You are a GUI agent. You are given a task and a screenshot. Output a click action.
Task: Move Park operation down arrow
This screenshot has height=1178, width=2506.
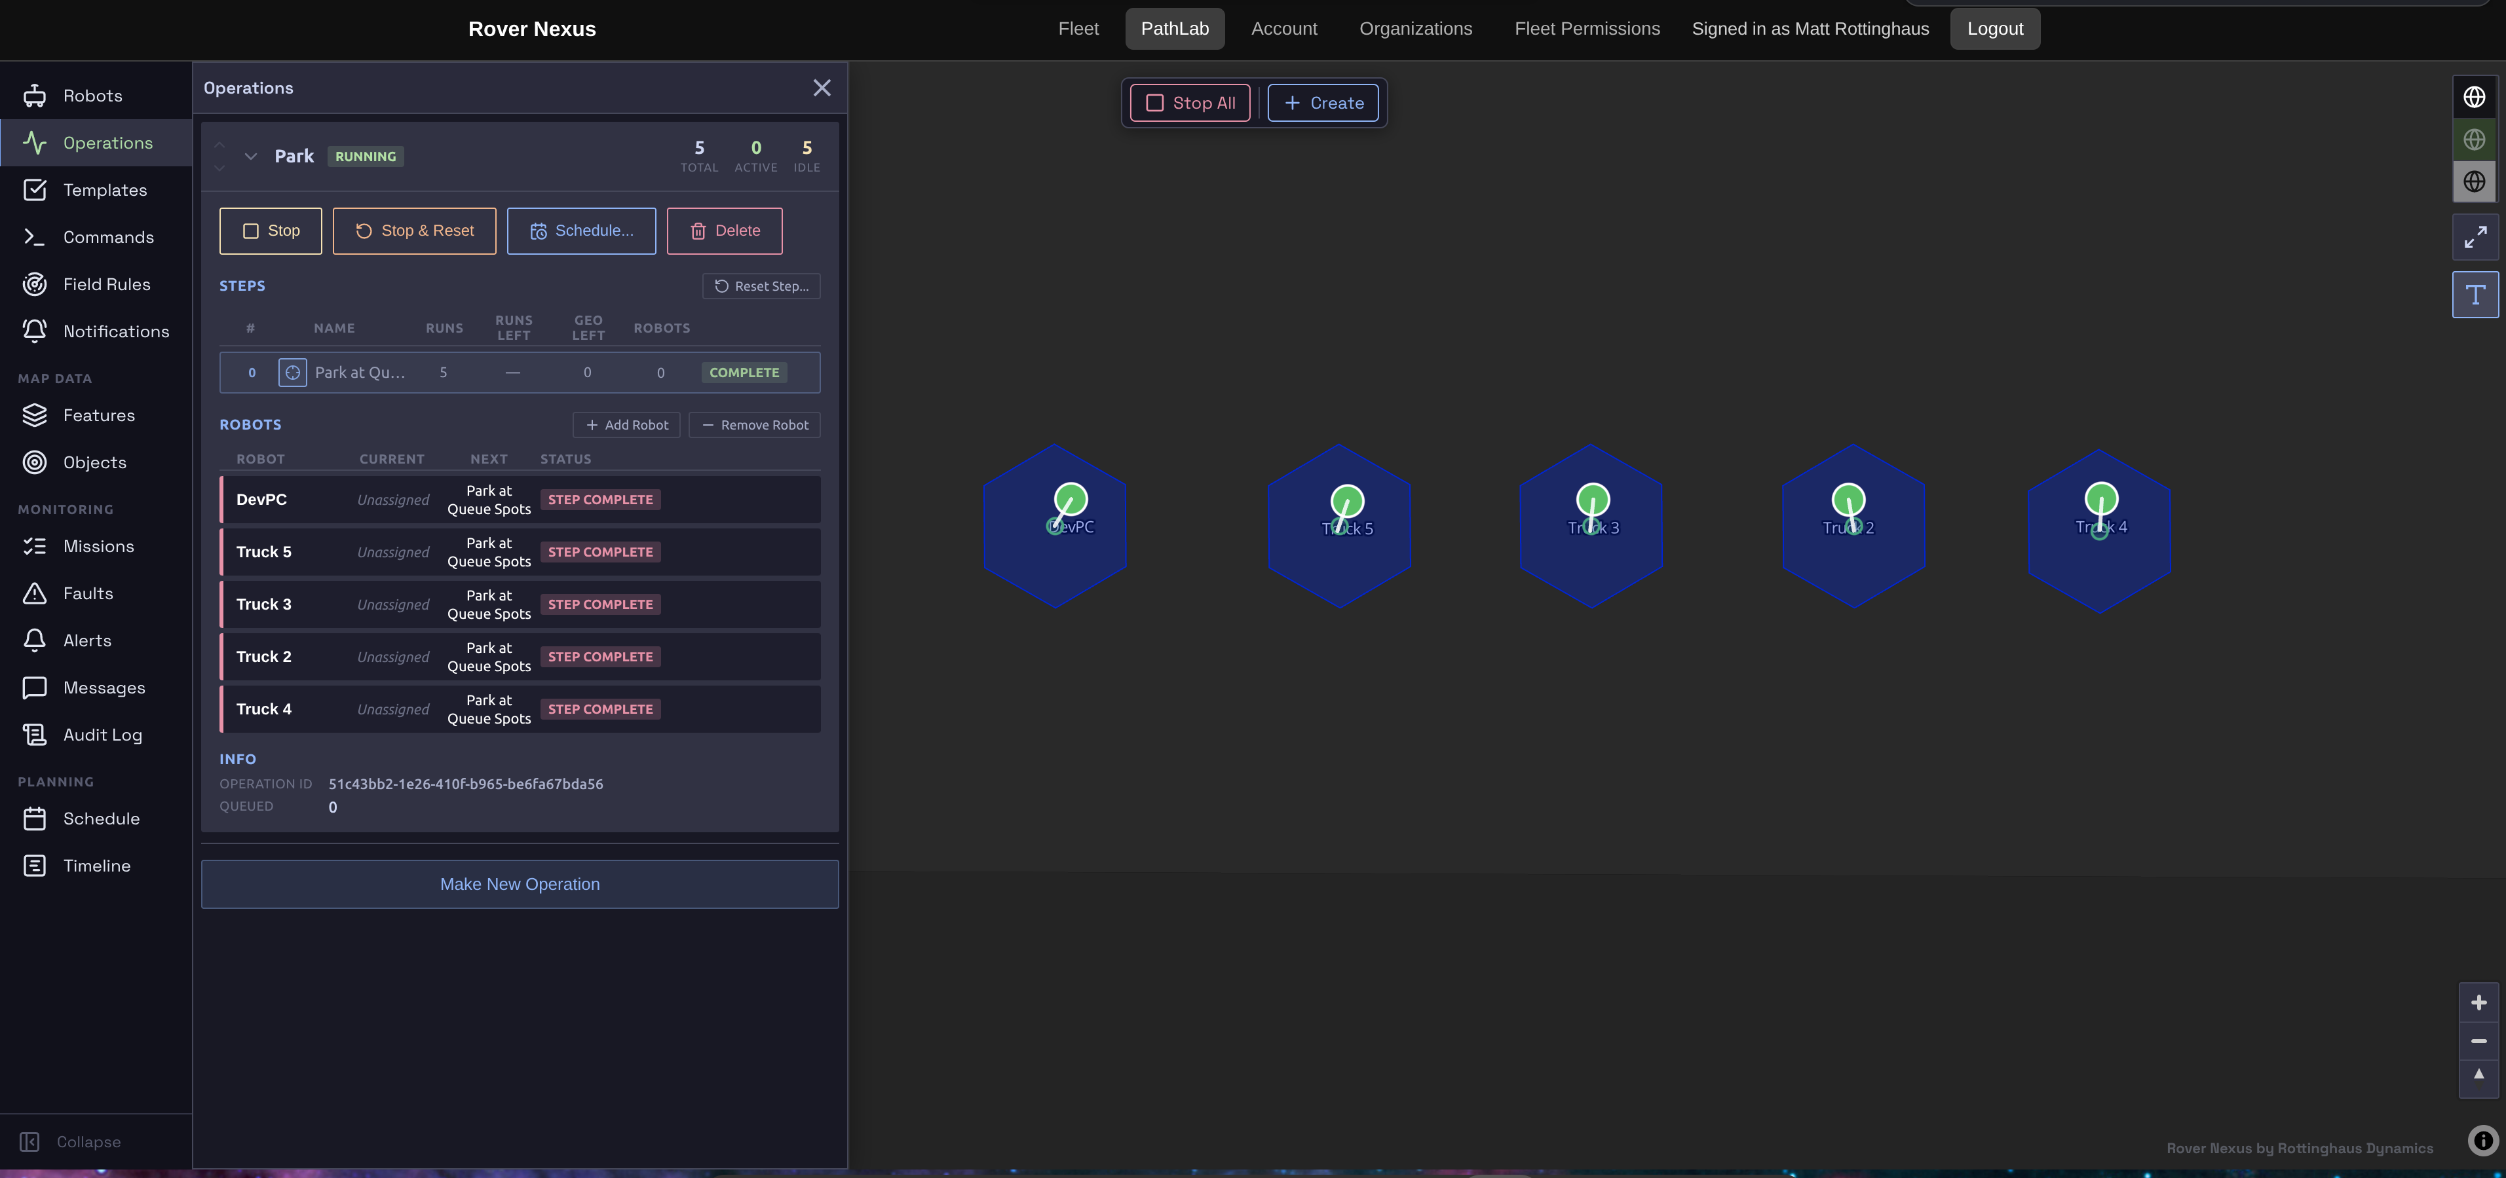pos(220,168)
